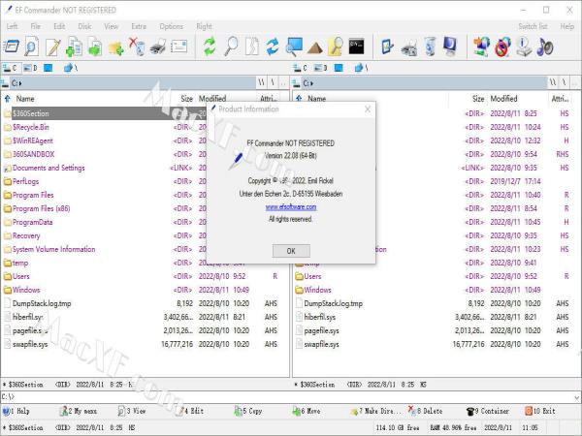Click the torn page split-file toolbar icon
The image size is (582, 436).
(x=252, y=47)
